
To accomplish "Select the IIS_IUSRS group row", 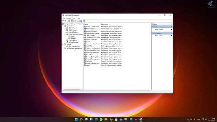I will [x=103, y=46].
